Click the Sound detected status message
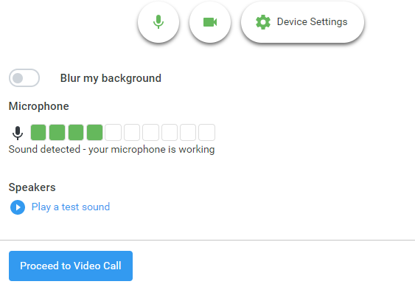 [x=111, y=150]
